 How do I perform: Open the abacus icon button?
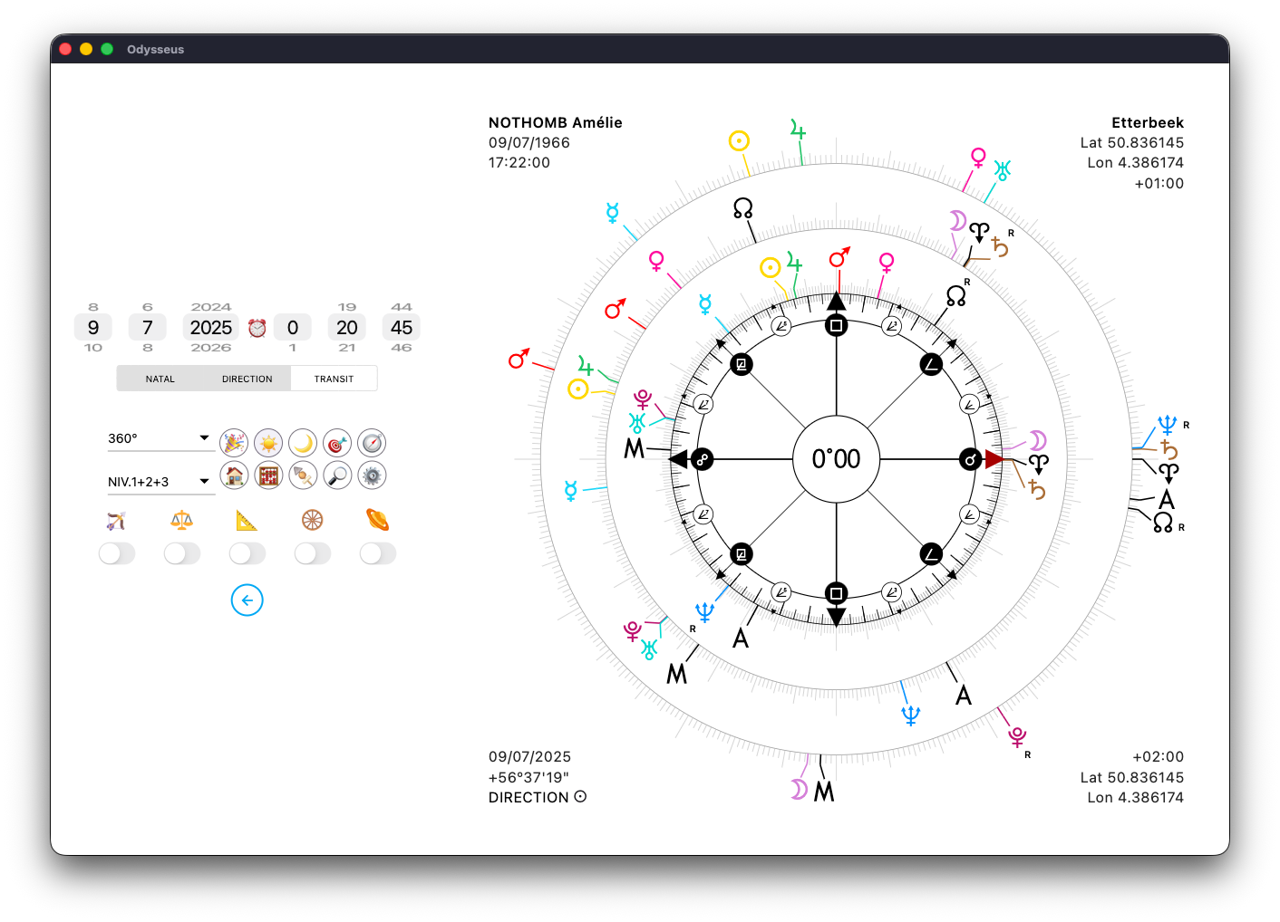(x=268, y=475)
